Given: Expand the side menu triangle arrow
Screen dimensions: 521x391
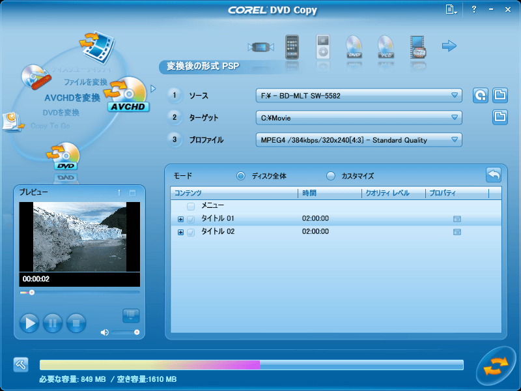Looking at the screenshot, I should [153, 89].
